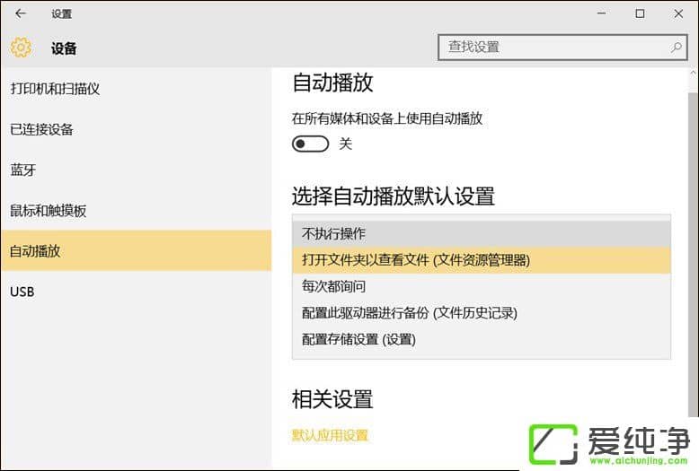Open the 默认应用设置 link
The width and height of the screenshot is (699, 471).
pyautogui.click(x=330, y=435)
